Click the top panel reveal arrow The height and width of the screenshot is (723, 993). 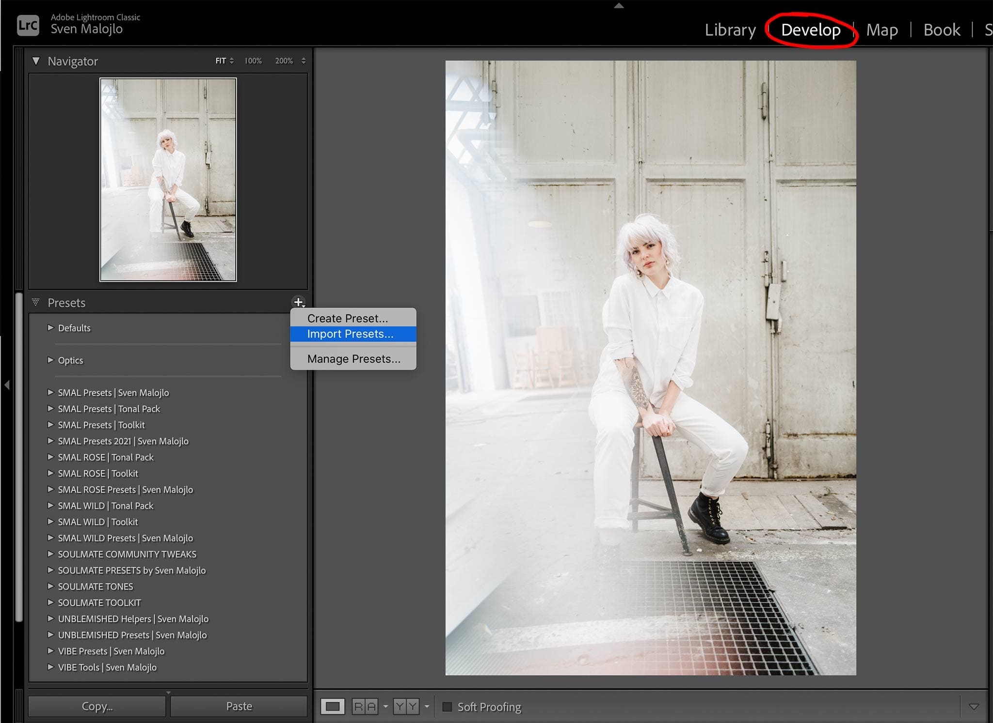(x=618, y=6)
